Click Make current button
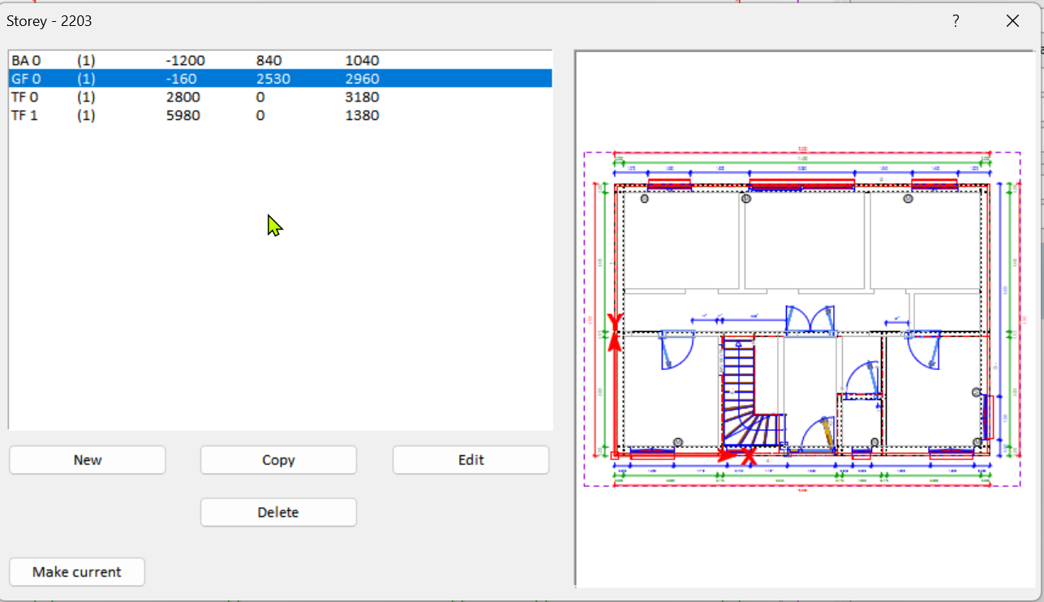 tap(77, 572)
